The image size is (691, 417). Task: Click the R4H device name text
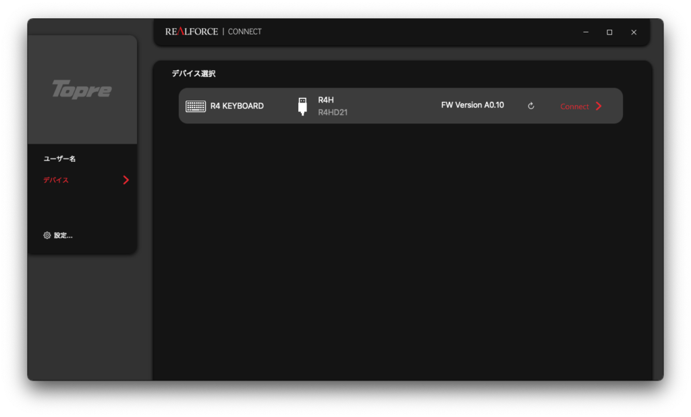pyautogui.click(x=326, y=100)
